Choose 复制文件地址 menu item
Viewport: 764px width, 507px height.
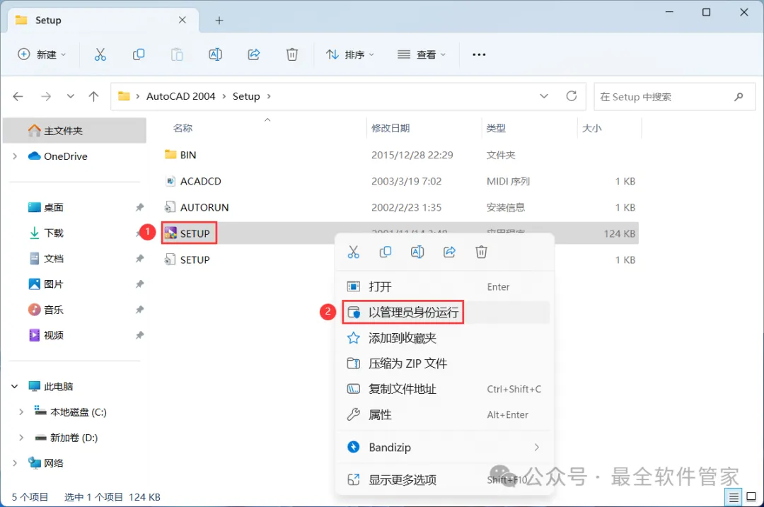coord(446,389)
